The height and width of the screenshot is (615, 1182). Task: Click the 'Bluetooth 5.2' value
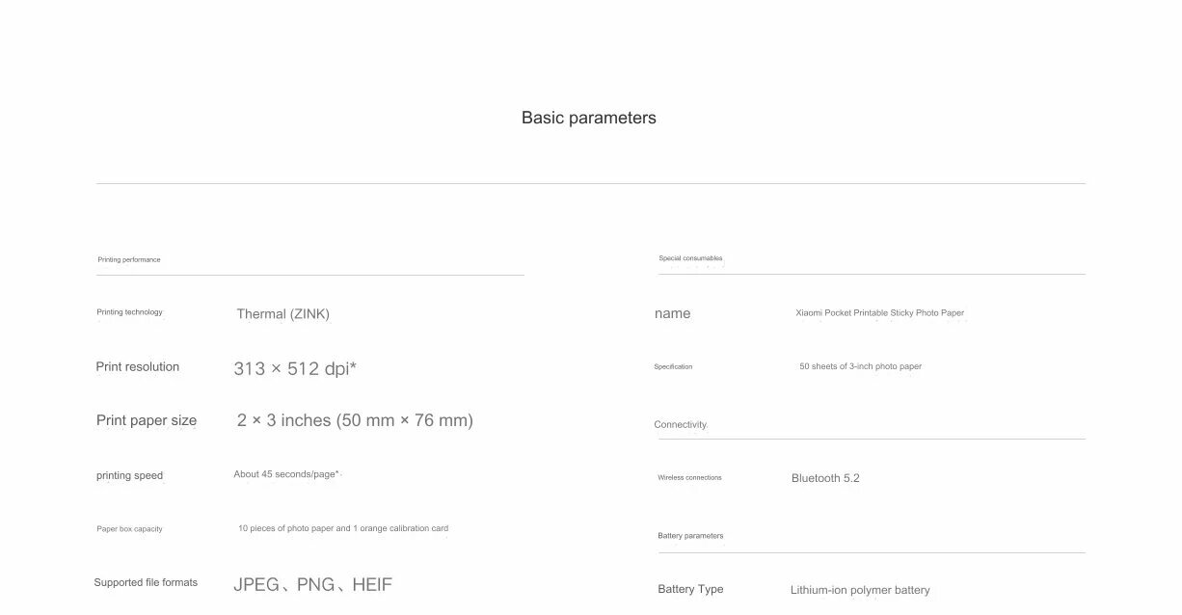825,478
